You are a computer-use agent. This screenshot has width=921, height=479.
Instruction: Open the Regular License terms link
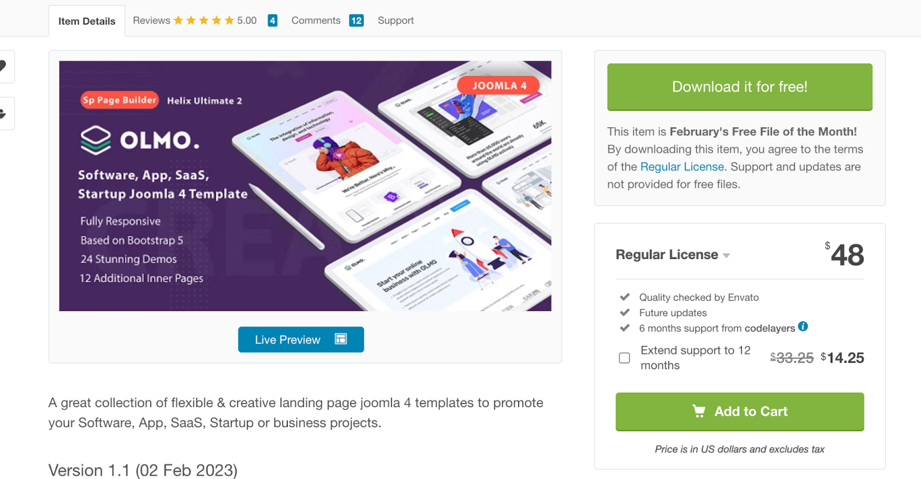coord(682,167)
